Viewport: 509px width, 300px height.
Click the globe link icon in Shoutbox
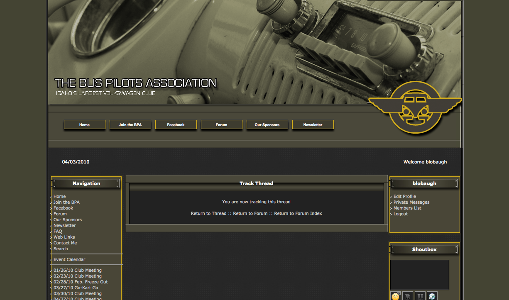tap(432, 296)
